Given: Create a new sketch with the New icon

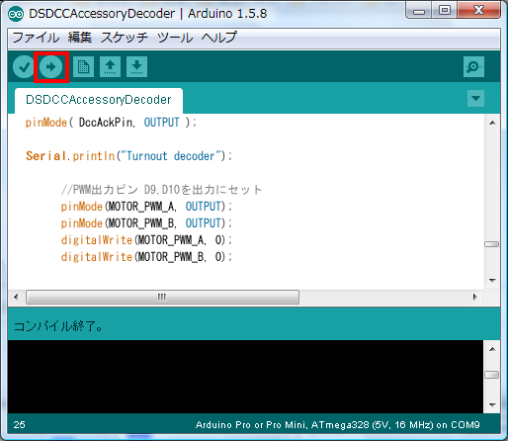Looking at the screenshot, I should click(x=83, y=67).
